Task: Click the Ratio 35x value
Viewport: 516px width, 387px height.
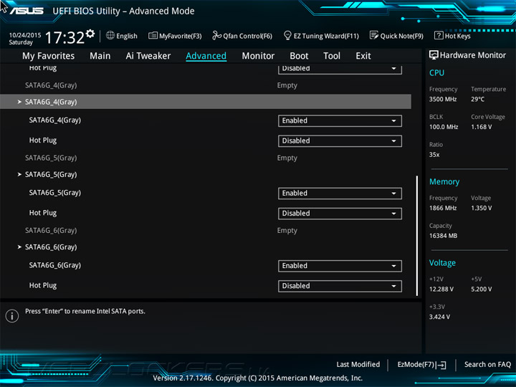Action: click(x=434, y=154)
